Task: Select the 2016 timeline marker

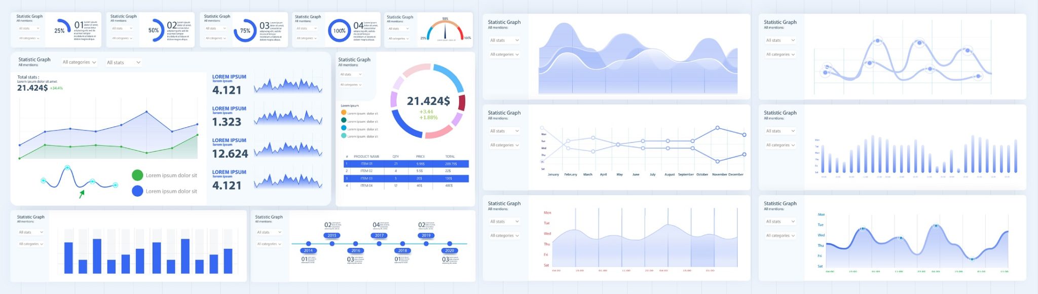Action: point(356,250)
